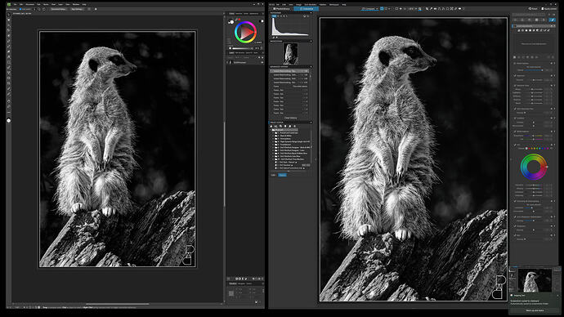
Task: Open the Compare dropdown arrow
Action: click(x=377, y=9)
